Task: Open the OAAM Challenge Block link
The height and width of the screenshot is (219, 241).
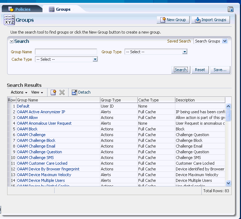Action: click(36, 140)
